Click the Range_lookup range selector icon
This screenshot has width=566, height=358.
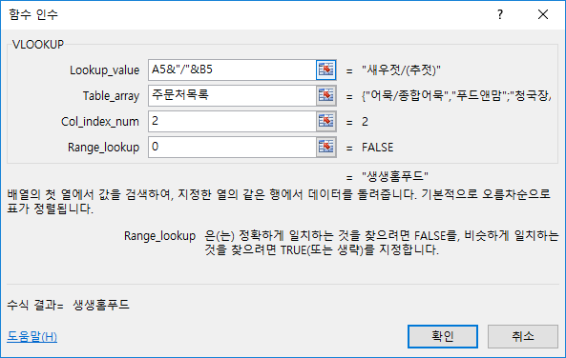326,147
